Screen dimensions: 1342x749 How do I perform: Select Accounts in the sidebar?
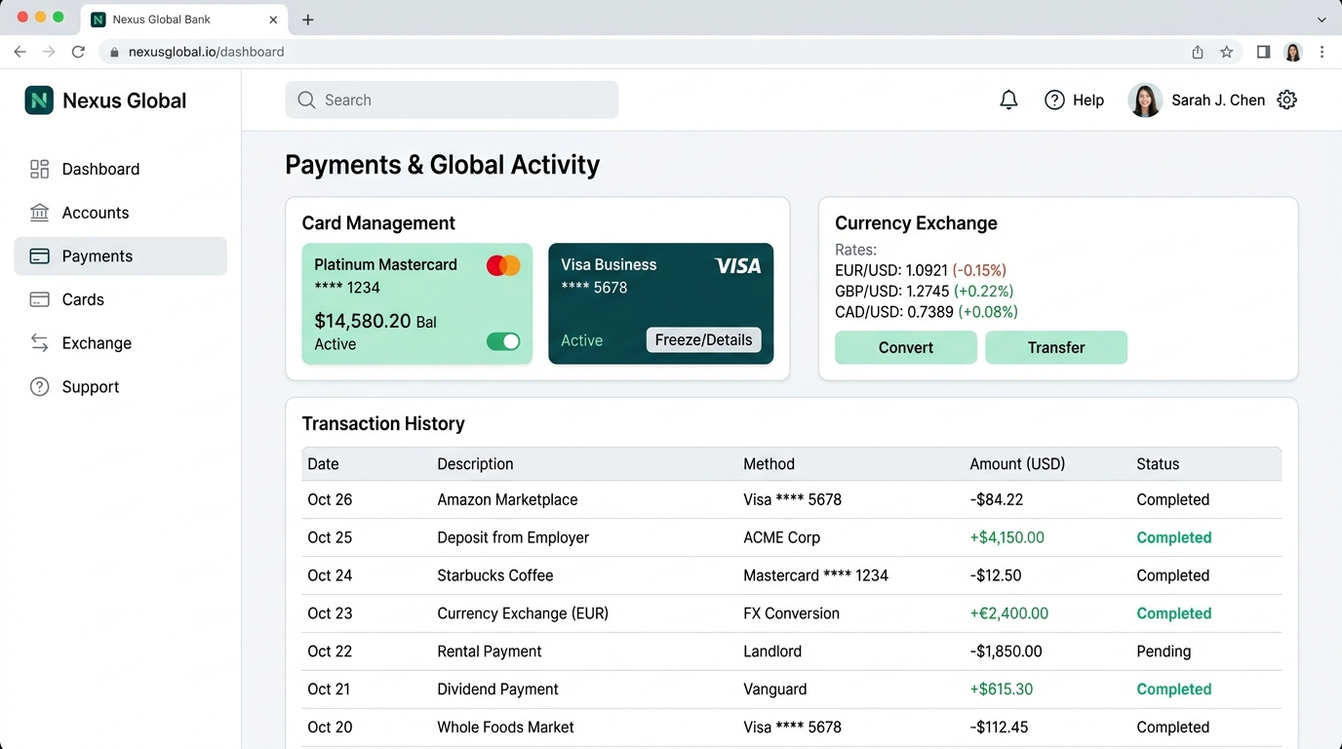tap(120, 213)
